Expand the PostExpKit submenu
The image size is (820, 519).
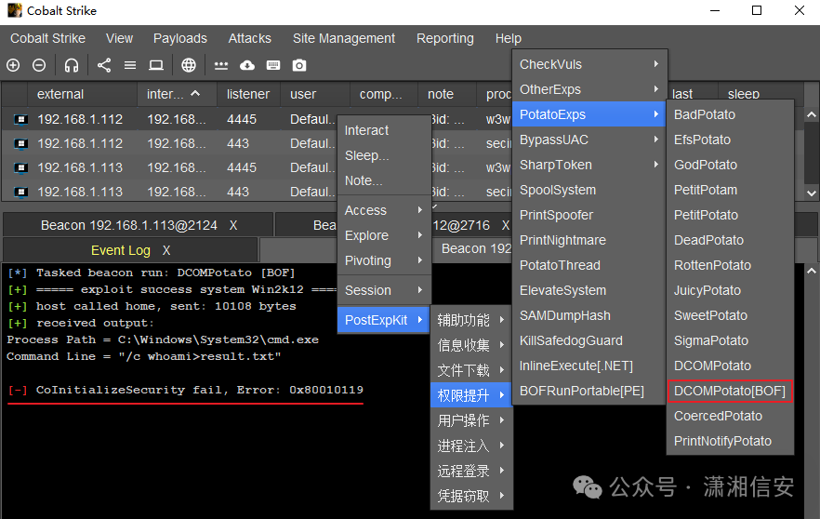[384, 320]
